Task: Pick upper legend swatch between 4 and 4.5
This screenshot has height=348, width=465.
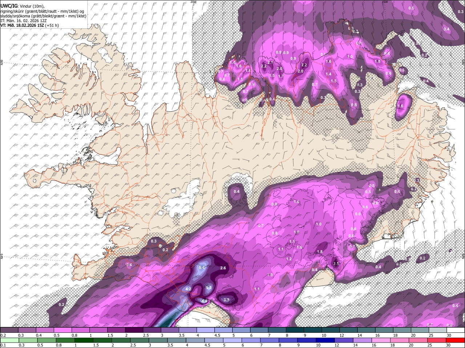Action: pyautogui.click(x=205, y=330)
